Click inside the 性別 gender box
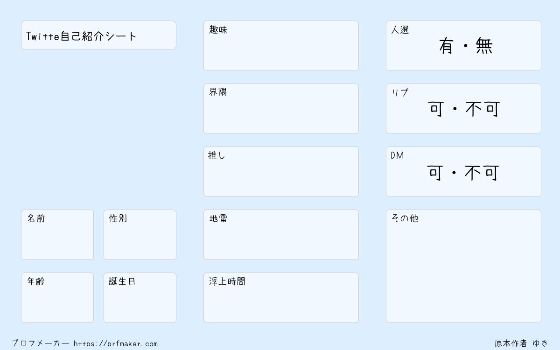The height and width of the screenshot is (350, 560). point(140,235)
